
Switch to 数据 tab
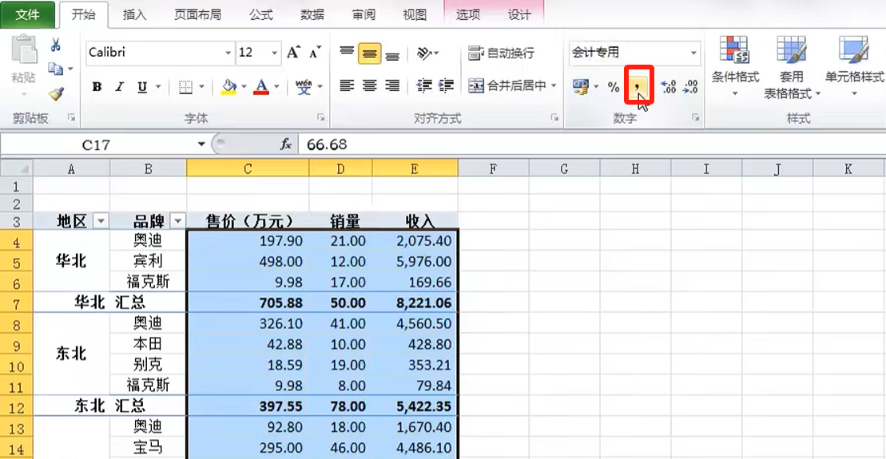(312, 14)
